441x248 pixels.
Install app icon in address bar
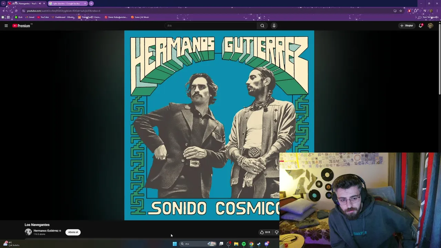point(395,11)
